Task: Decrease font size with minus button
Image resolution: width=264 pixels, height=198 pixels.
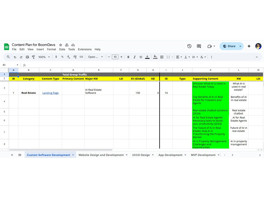Action: (109, 57)
